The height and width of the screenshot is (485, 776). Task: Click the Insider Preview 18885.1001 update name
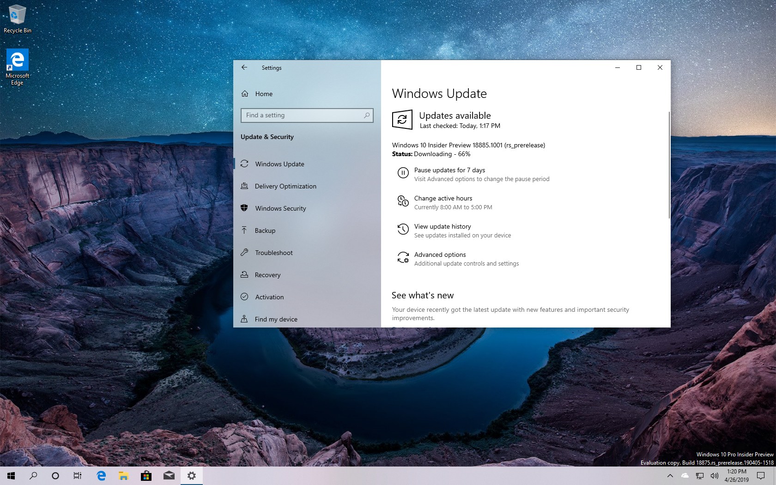(468, 145)
